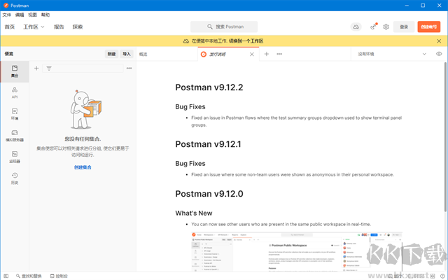Image resolution: width=448 pixels, height=280 pixels.
Task: Open the three-dot options in collections panel
Action: click(x=129, y=68)
